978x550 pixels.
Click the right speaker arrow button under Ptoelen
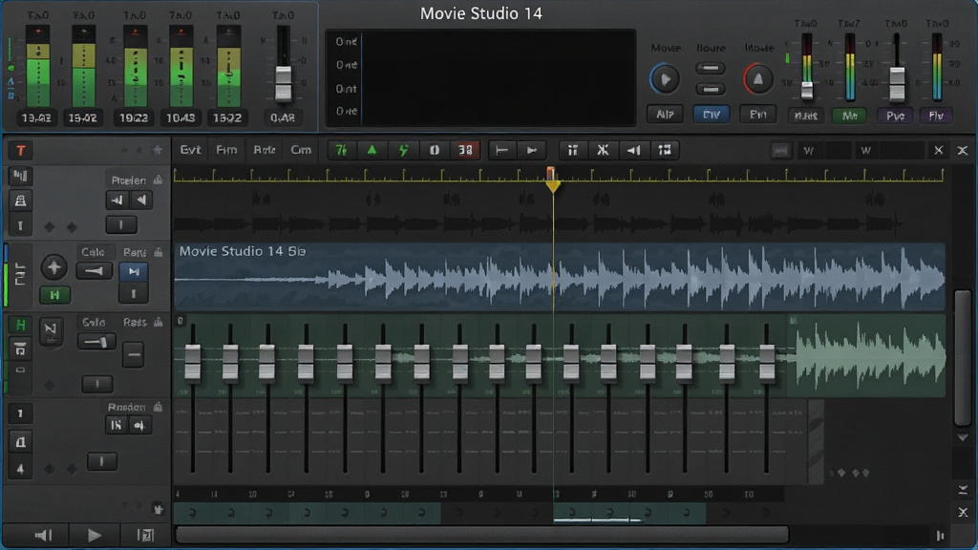(x=141, y=201)
